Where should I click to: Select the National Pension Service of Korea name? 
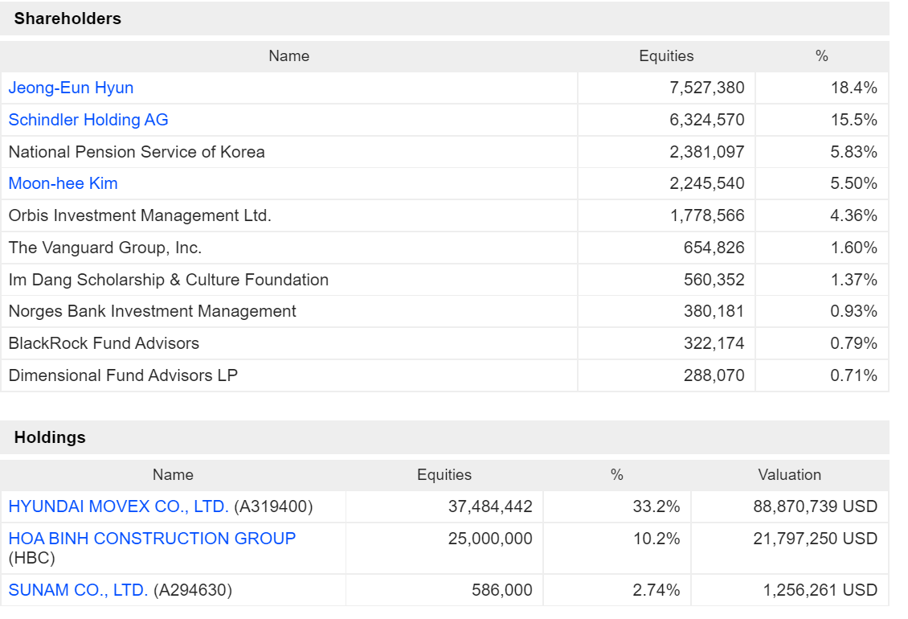tap(137, 152)
